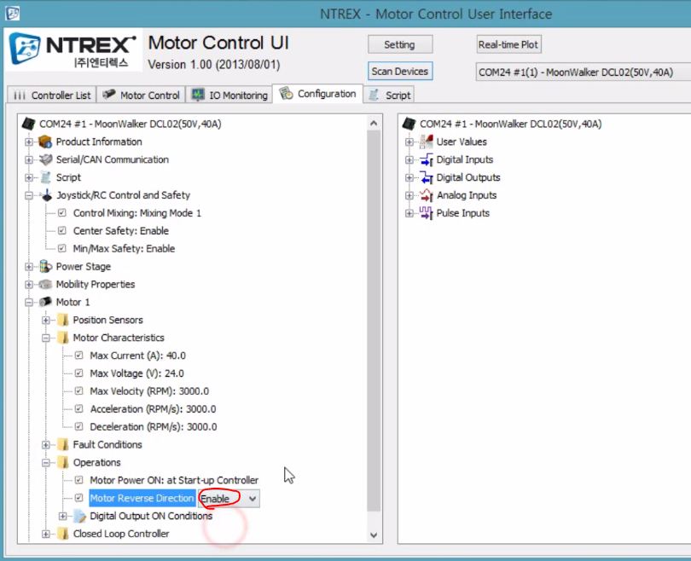Viewport: 691px width, 561px height.
Task: Toggle Max Current (A) checkbox
Action: click(x=78, y=355)
